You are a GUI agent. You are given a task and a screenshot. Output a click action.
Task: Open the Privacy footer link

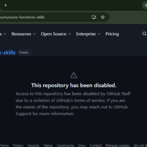pyautogui.click(x=18, y=145)
